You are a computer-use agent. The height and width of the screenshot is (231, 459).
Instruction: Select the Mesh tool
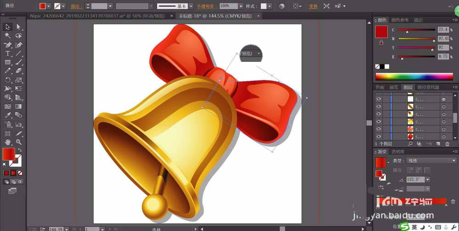click(x=8, y=107)
